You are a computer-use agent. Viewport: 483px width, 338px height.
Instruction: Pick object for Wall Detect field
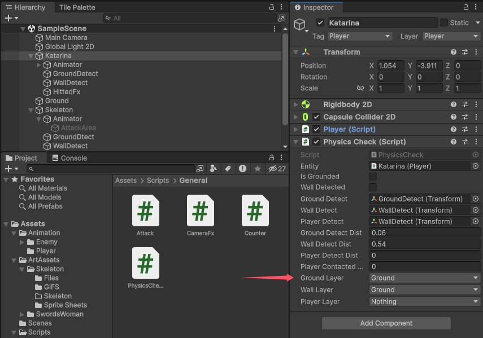tap(476, 210)
